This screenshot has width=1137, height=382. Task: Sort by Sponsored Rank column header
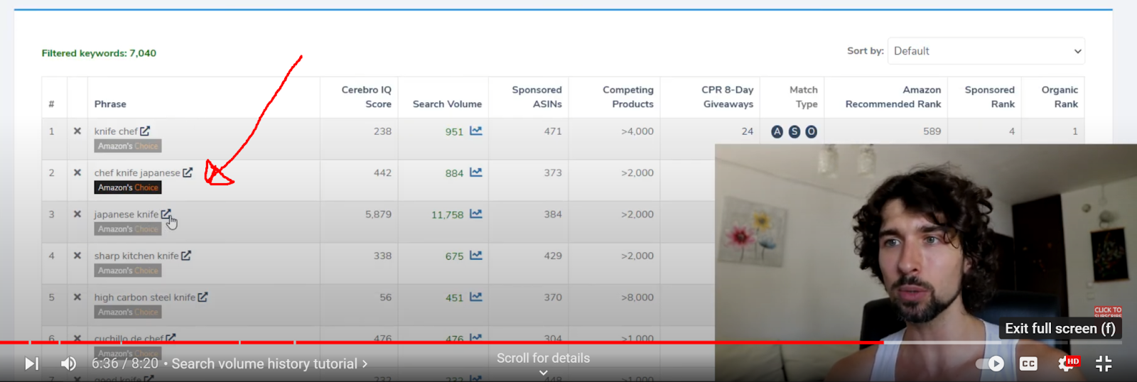(x=989, y=97)
